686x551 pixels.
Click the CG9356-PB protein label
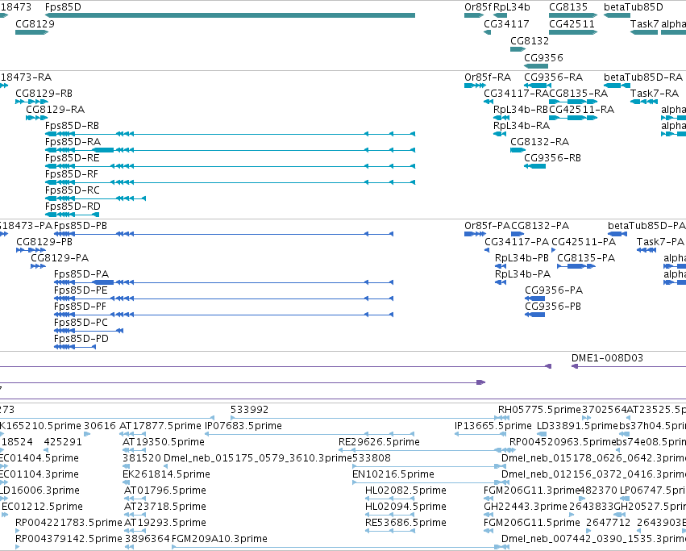point(553,307)
